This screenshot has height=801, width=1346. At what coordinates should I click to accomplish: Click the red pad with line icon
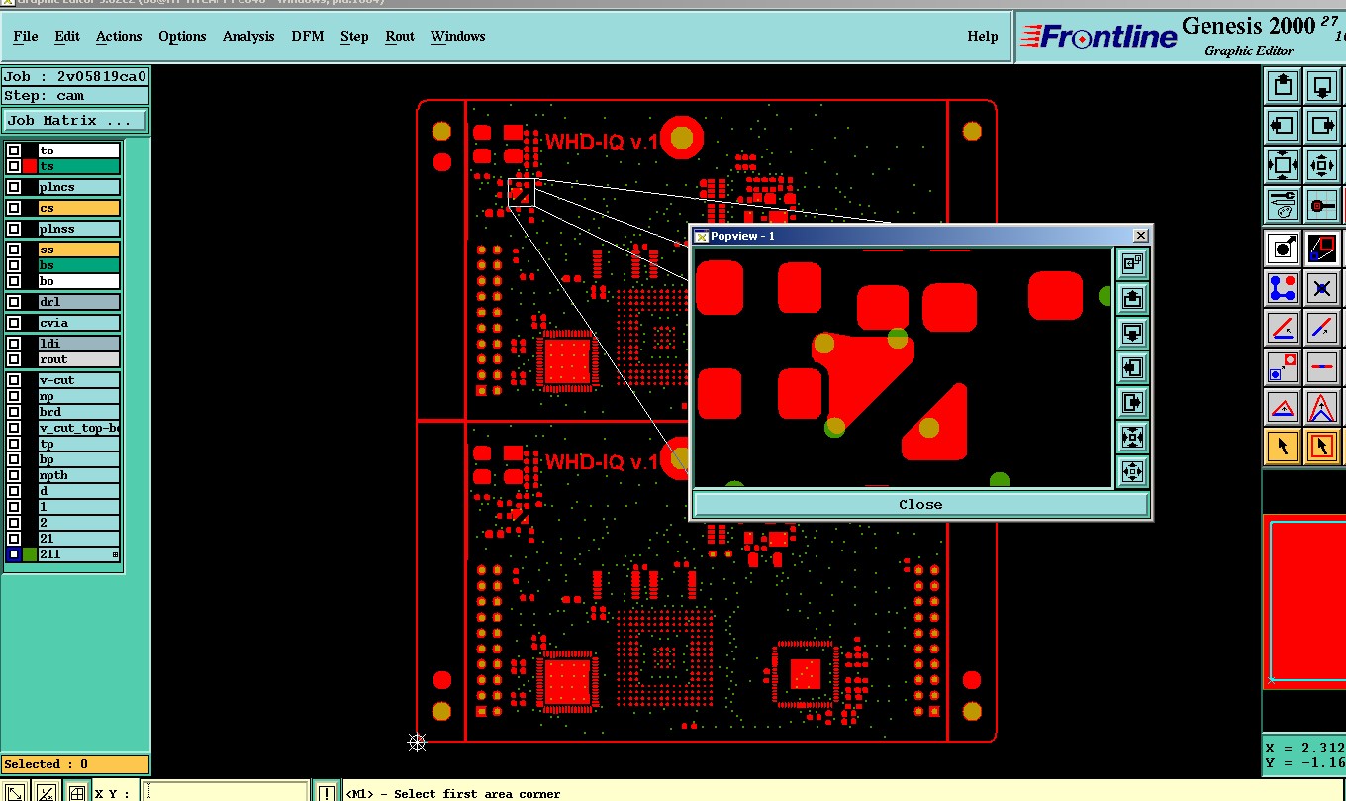[1322, 206]
